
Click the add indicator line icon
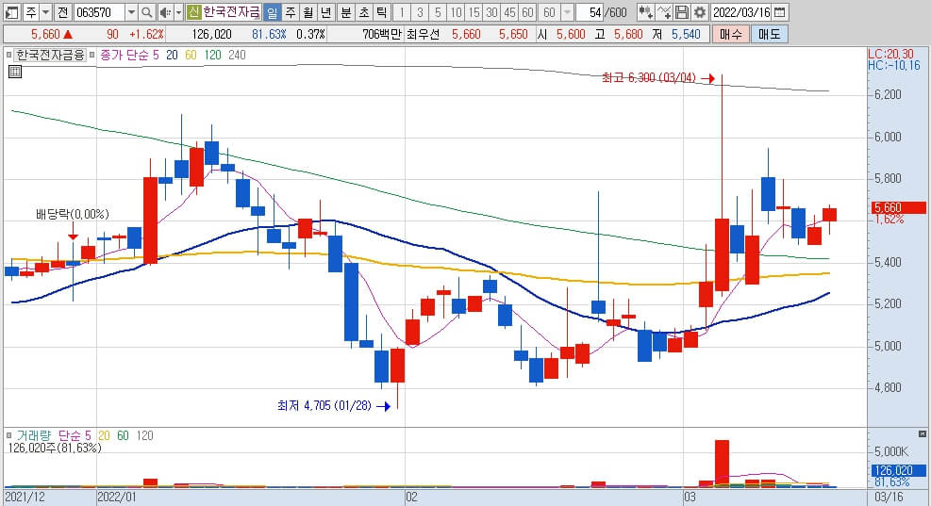point(664,12)
